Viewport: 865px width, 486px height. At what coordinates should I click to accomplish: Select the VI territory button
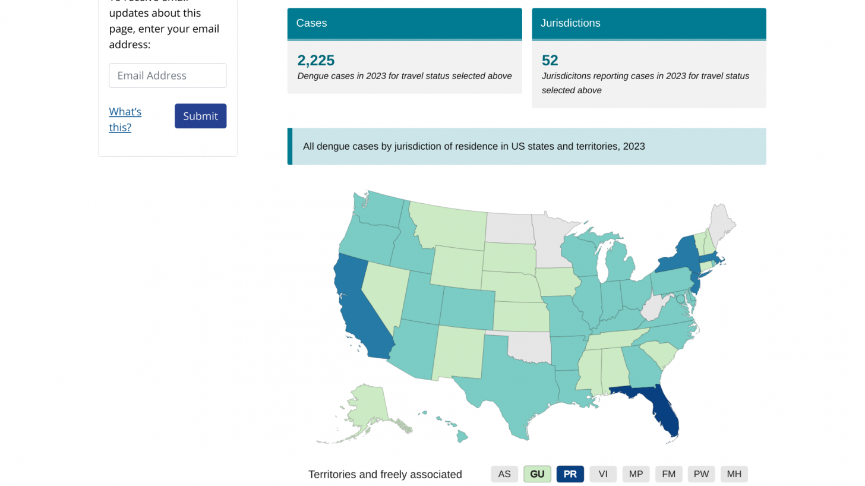tap(603, 474)
